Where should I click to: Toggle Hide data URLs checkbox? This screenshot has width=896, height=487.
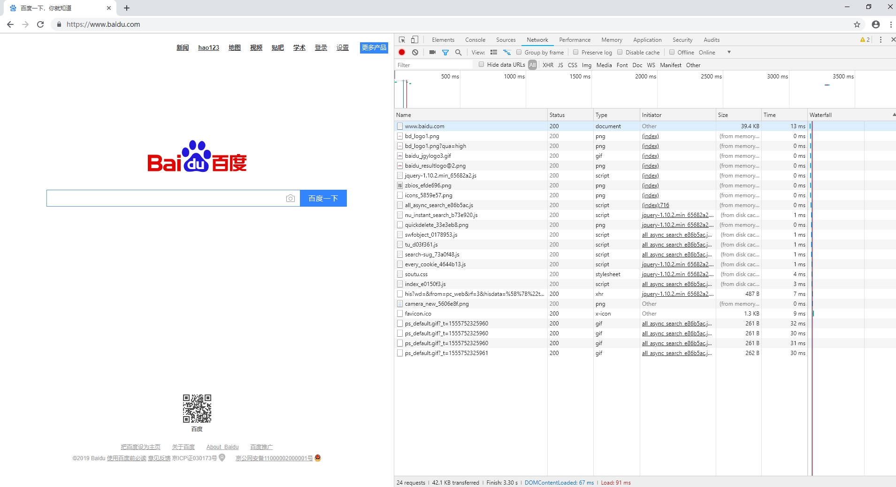click(x=482, y=64)
